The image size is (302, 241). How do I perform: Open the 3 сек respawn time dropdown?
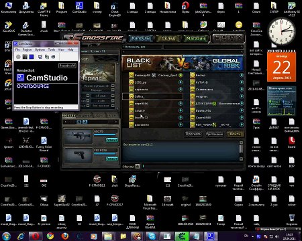[113, 100]
